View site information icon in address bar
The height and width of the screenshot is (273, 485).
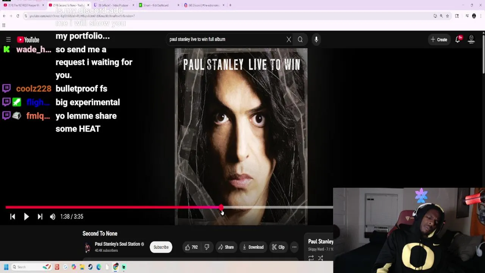[x=26, y=16]
